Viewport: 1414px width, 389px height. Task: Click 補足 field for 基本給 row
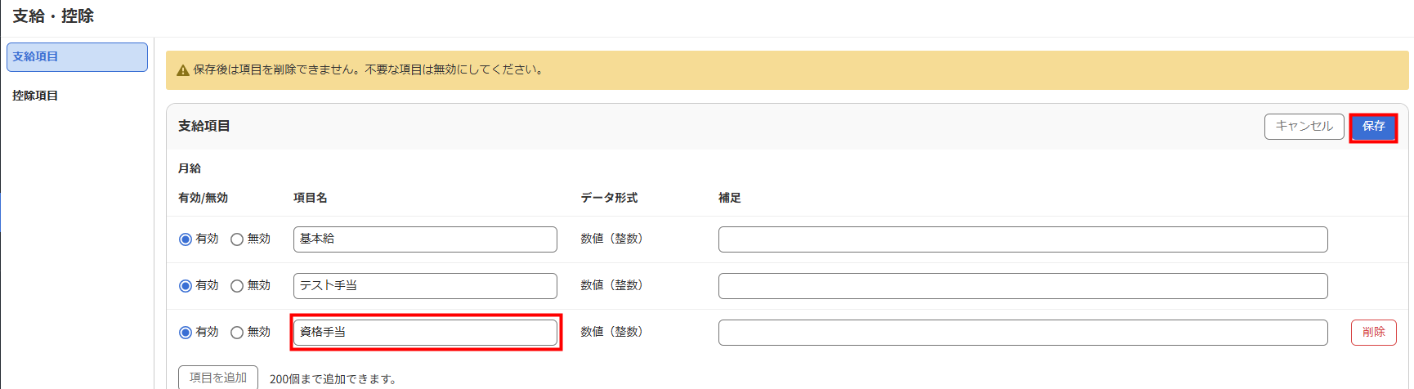(x=1023, y=239)
